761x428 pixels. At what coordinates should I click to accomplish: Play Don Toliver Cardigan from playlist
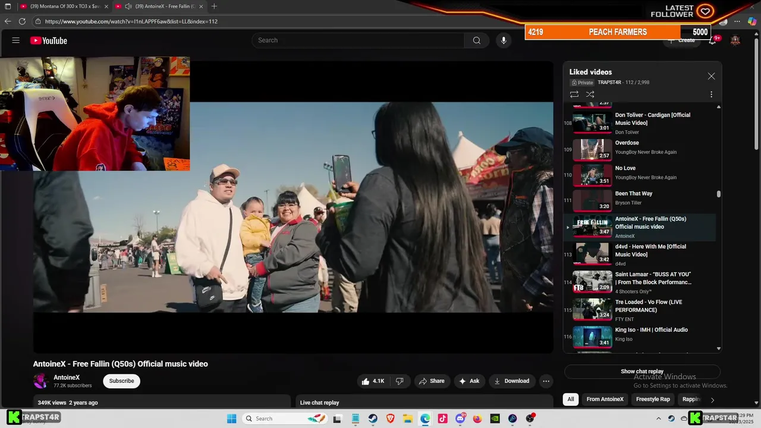pyautogui.click(x=640, y=123)
